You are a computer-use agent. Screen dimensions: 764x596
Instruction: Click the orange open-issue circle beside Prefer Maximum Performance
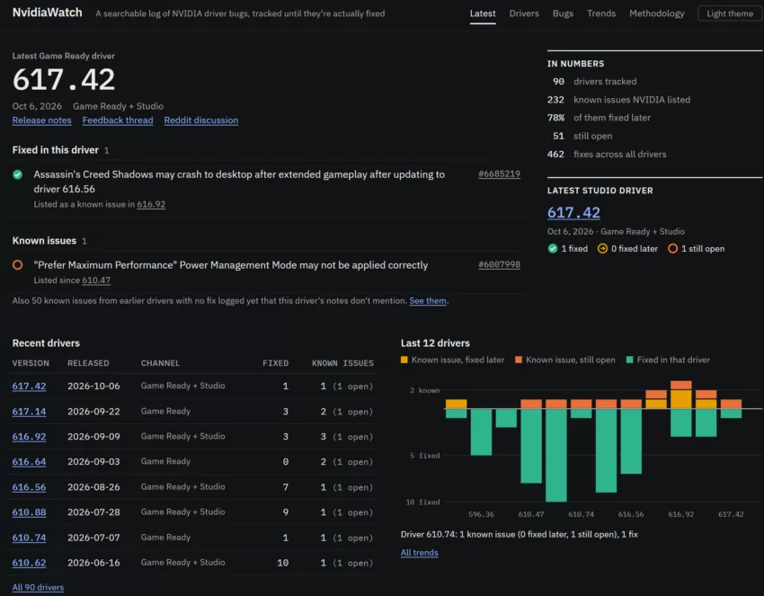[18, 265]
